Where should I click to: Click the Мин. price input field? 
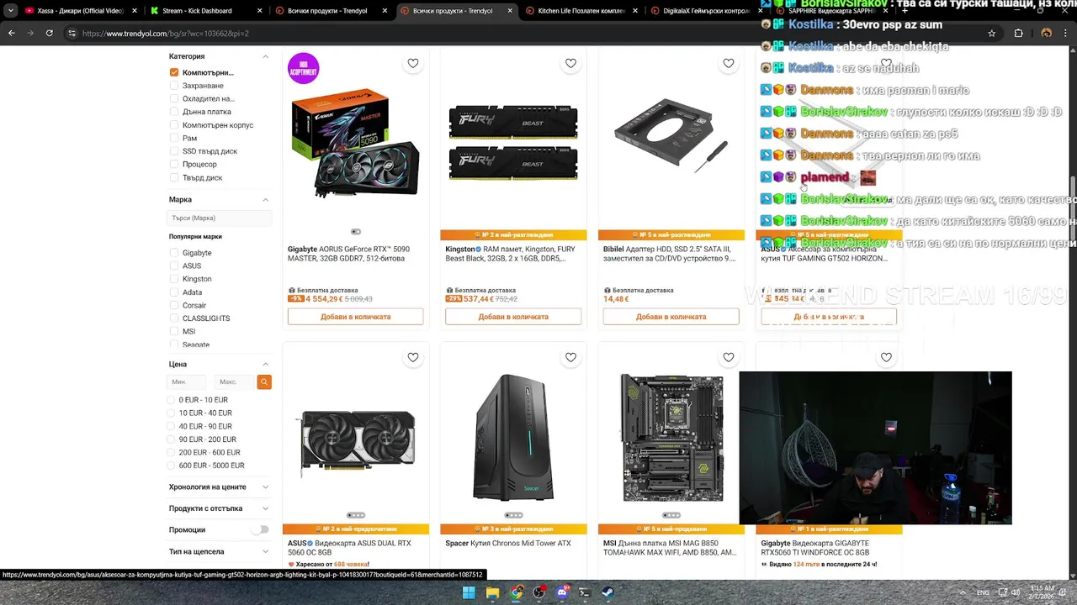pos(188,381)
